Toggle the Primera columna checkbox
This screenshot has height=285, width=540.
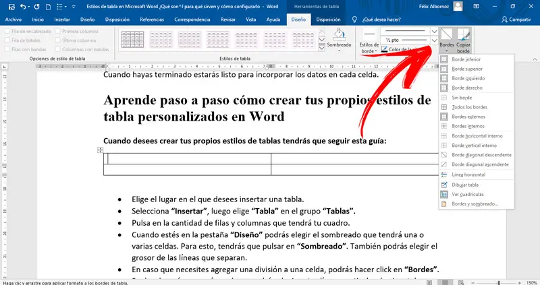58,31
